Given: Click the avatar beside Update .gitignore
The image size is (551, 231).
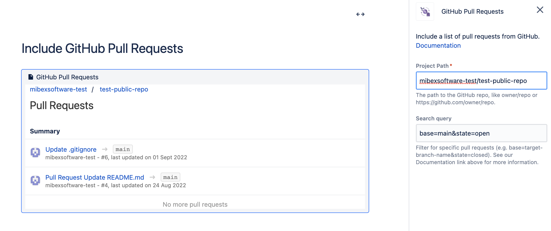Looking at the screenshot, I should point(35,152).
